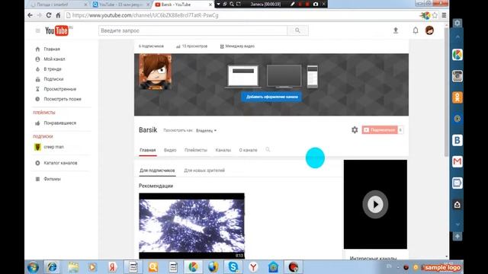Image resolution: width=488 pixels, height=274 pixels.
Task: Switch to the YouTube search results browser tab
Action: (x=121, y=5)
